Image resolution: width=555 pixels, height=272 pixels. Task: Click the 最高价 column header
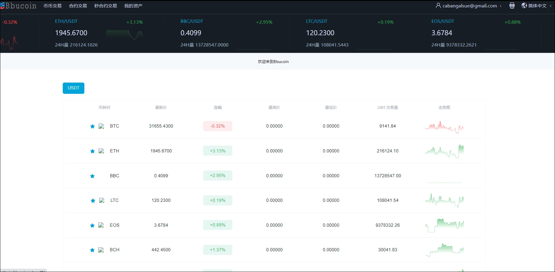click(274, 107)
